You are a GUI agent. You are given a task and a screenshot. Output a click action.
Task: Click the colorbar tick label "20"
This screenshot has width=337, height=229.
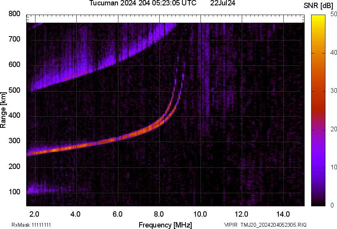(x=334, y=129)
